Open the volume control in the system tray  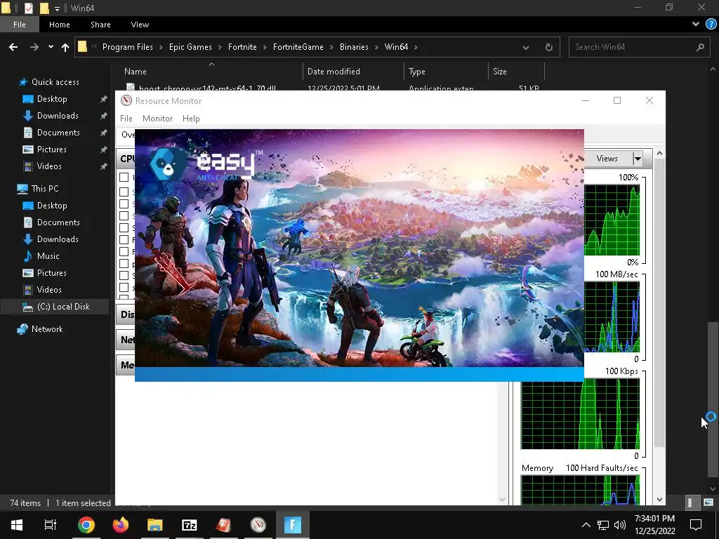(620, 525)
